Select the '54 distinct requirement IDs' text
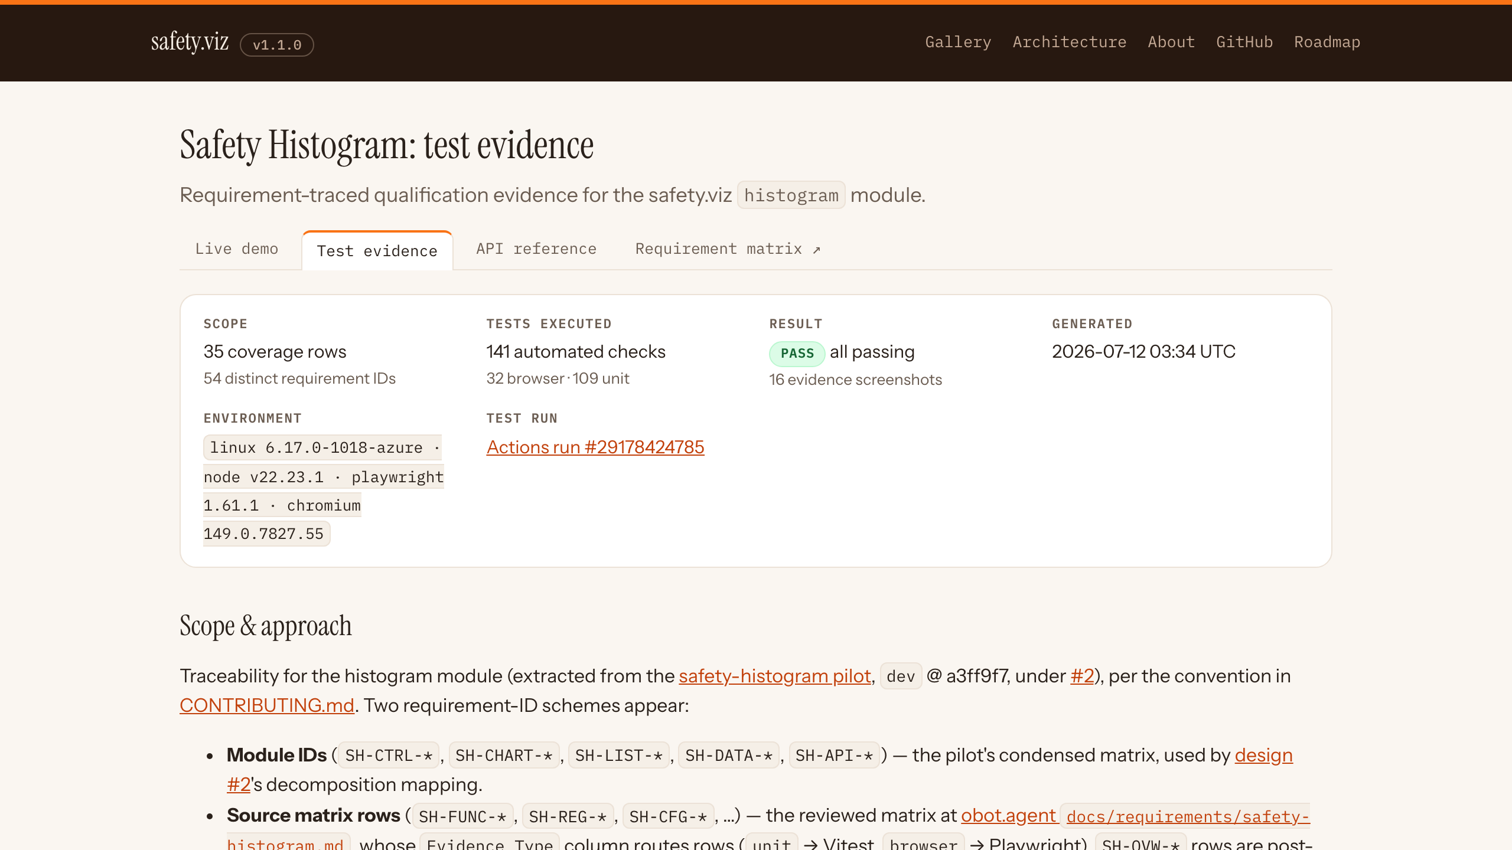 (x=299, y=378)
